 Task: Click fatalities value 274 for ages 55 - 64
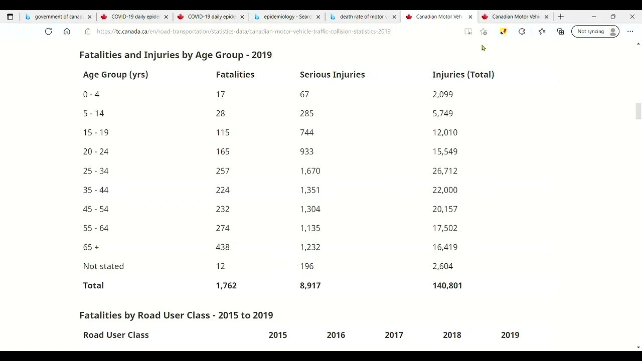[223, 228]
